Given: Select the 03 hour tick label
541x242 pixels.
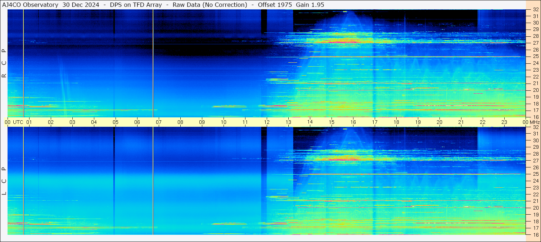Looking at the screenshot, I should pyautogui.click(x=72, y=122).
